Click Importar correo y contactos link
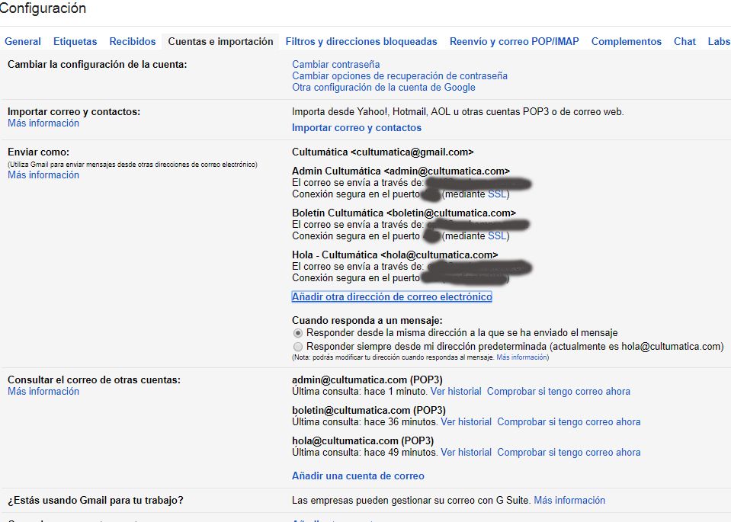The height and width of the screenshot is (522, 731). coord(357,128)
